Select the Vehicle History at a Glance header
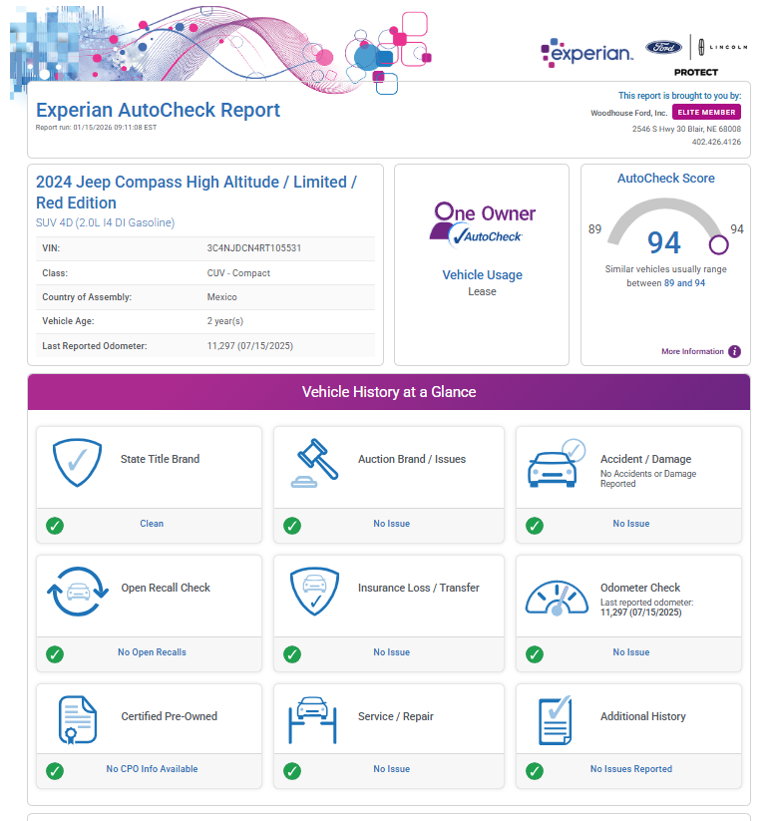Screen dimensions: 773x821 point(389,392)
